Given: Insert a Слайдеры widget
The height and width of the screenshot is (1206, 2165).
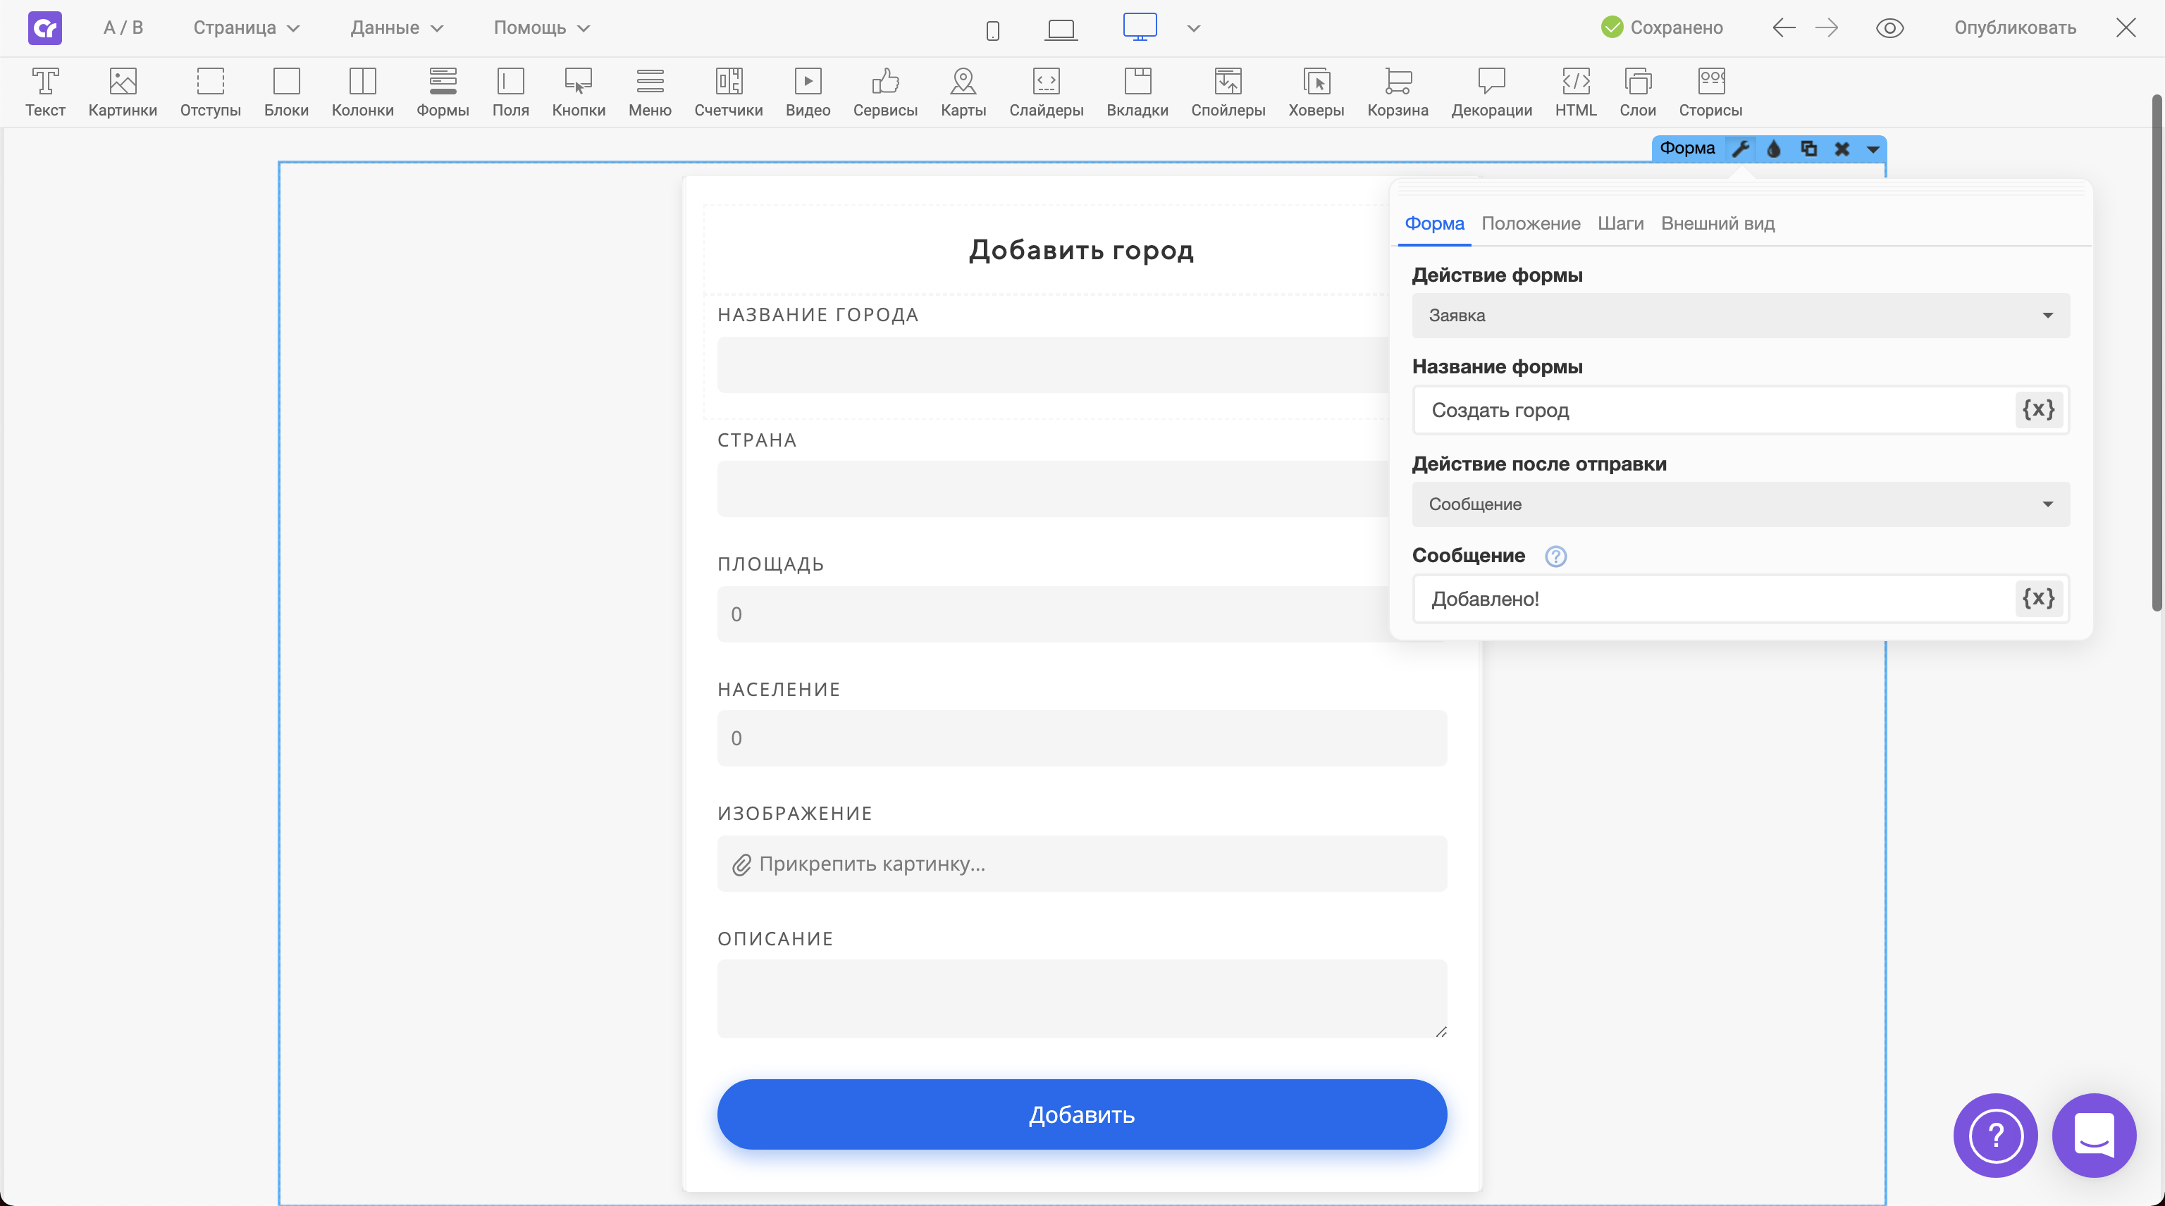Looking at the screenshot, I should point(1047,92).
